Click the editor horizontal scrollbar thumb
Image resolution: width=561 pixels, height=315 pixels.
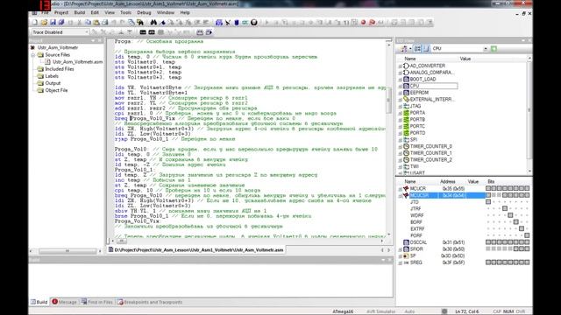pyautogui.click(x=121, y=241)
